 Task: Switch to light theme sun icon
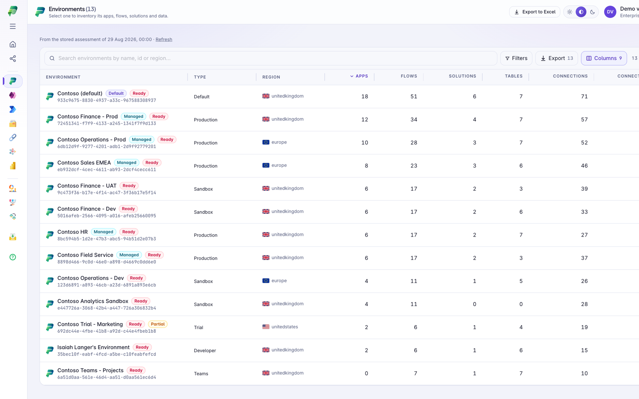click(x=570, y=12)
